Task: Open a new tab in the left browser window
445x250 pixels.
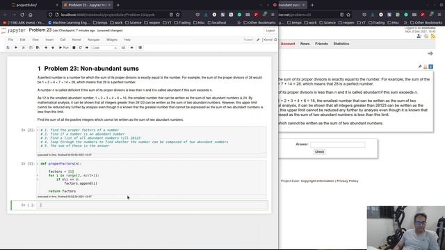Action: point(118,5)
